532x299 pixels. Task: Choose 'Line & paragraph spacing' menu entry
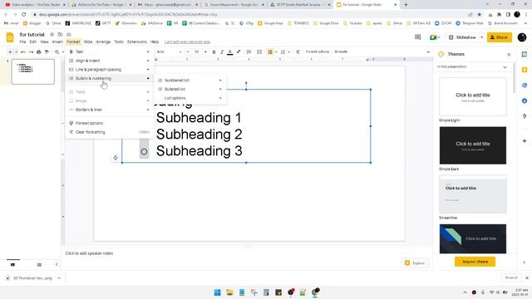tap(109, 70)
